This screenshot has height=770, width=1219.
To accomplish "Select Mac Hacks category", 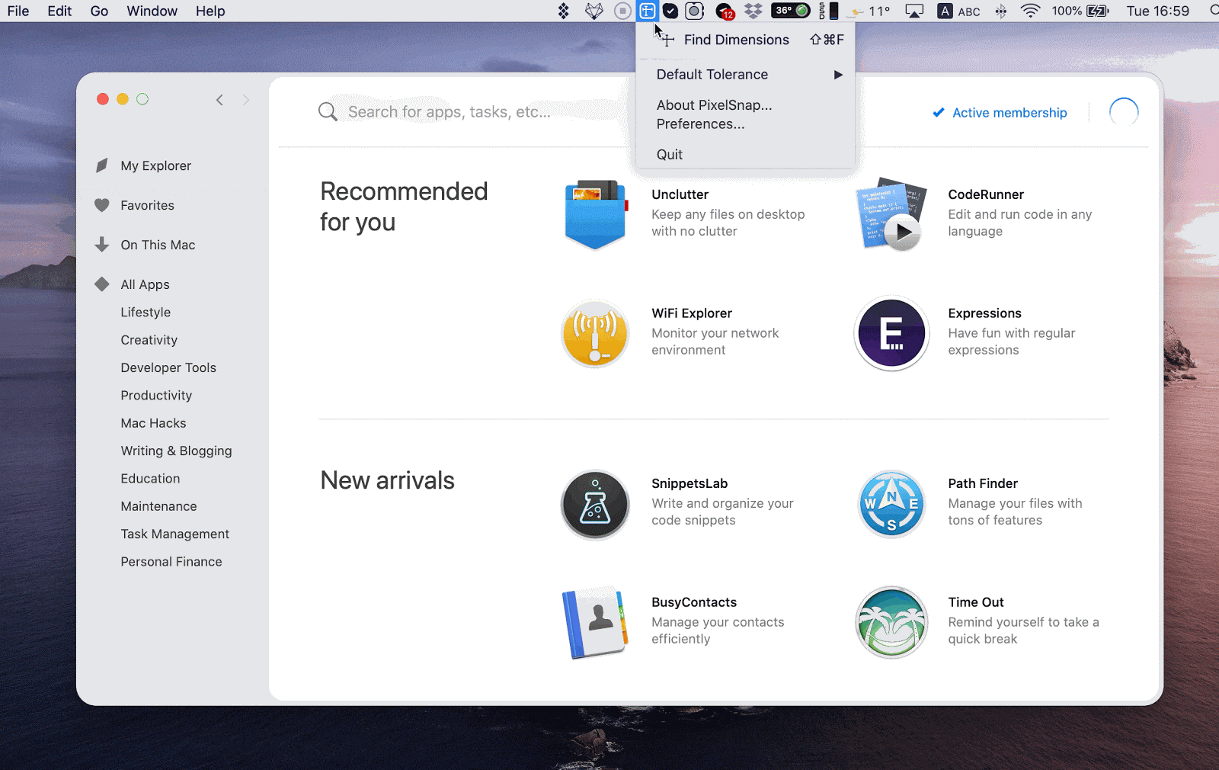I will tap(153, 423).
